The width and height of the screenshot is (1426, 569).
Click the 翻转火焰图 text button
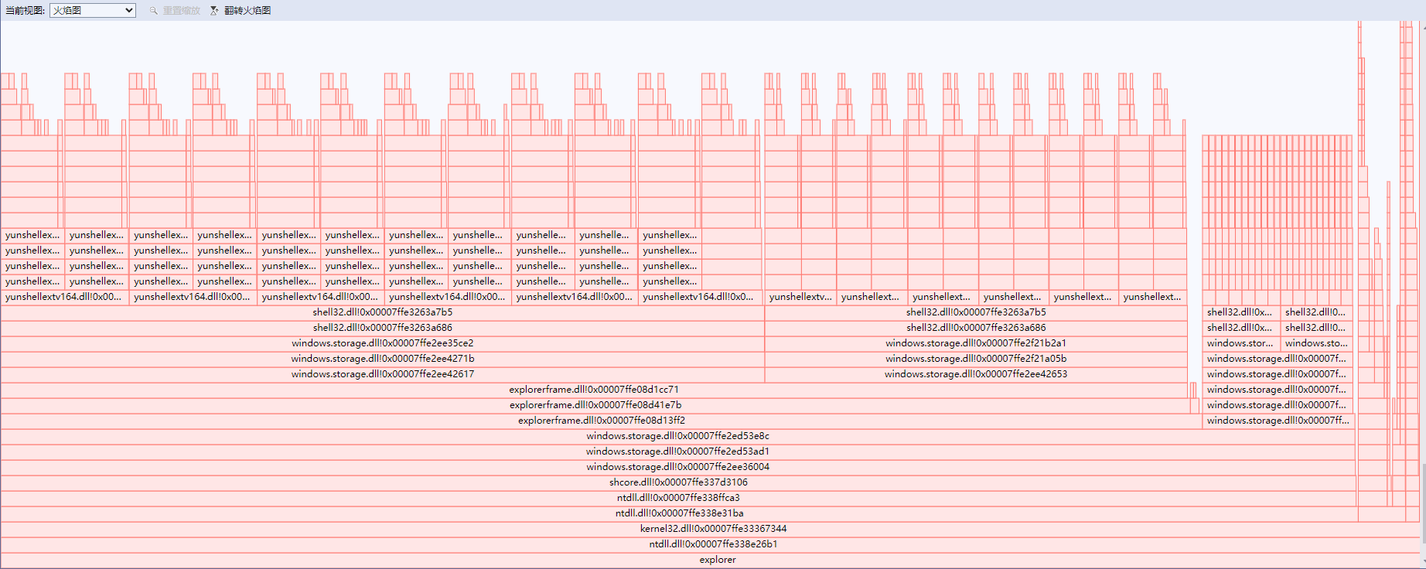[247, 10]
